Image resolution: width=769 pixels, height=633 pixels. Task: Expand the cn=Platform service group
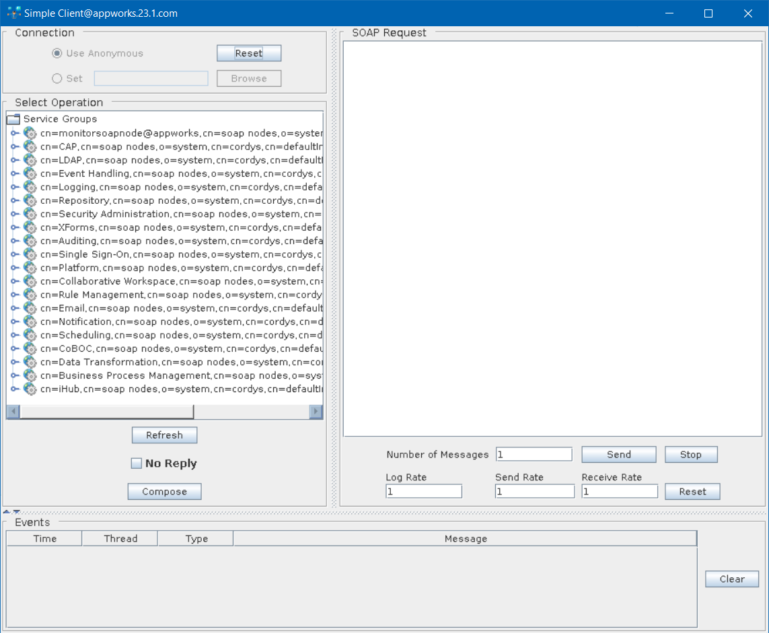click(x=15, y=267)
